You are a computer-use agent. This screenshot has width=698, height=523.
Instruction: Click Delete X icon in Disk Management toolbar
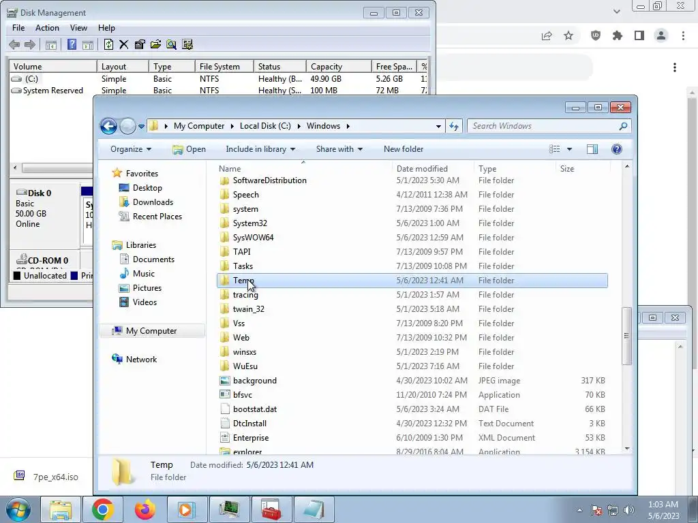pyautogui.click(x=124, y=44)
